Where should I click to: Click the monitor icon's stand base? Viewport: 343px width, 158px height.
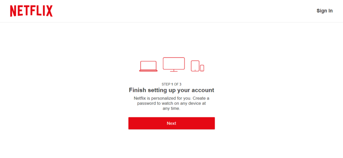tap(174, 71)
